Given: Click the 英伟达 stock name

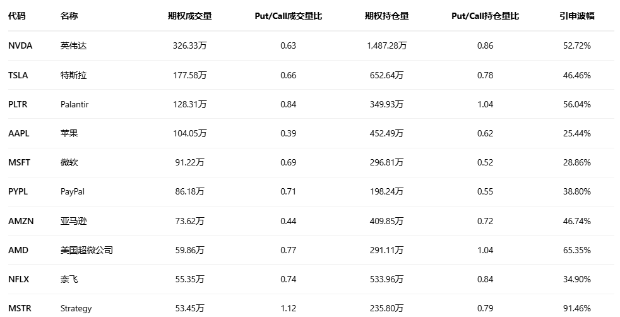Looking at the screenshot, I should click(73, 45).
